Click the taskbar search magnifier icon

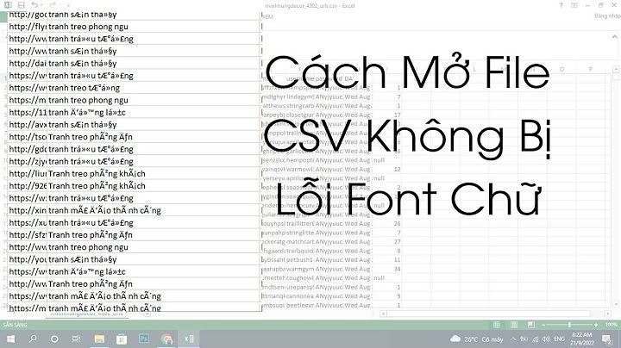[x=33, y=339]
